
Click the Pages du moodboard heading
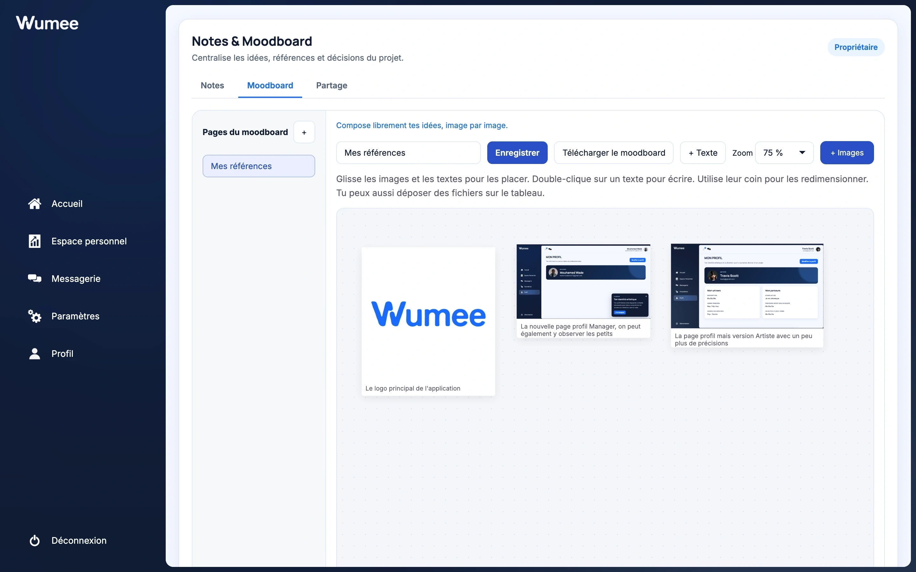245,133
